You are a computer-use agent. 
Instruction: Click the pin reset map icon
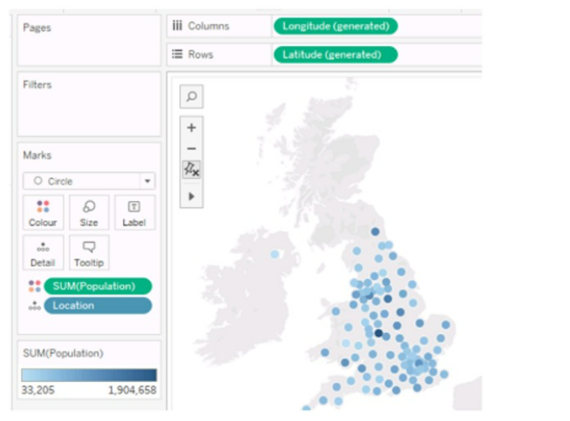pyautogui.click(x=191, y=169)
